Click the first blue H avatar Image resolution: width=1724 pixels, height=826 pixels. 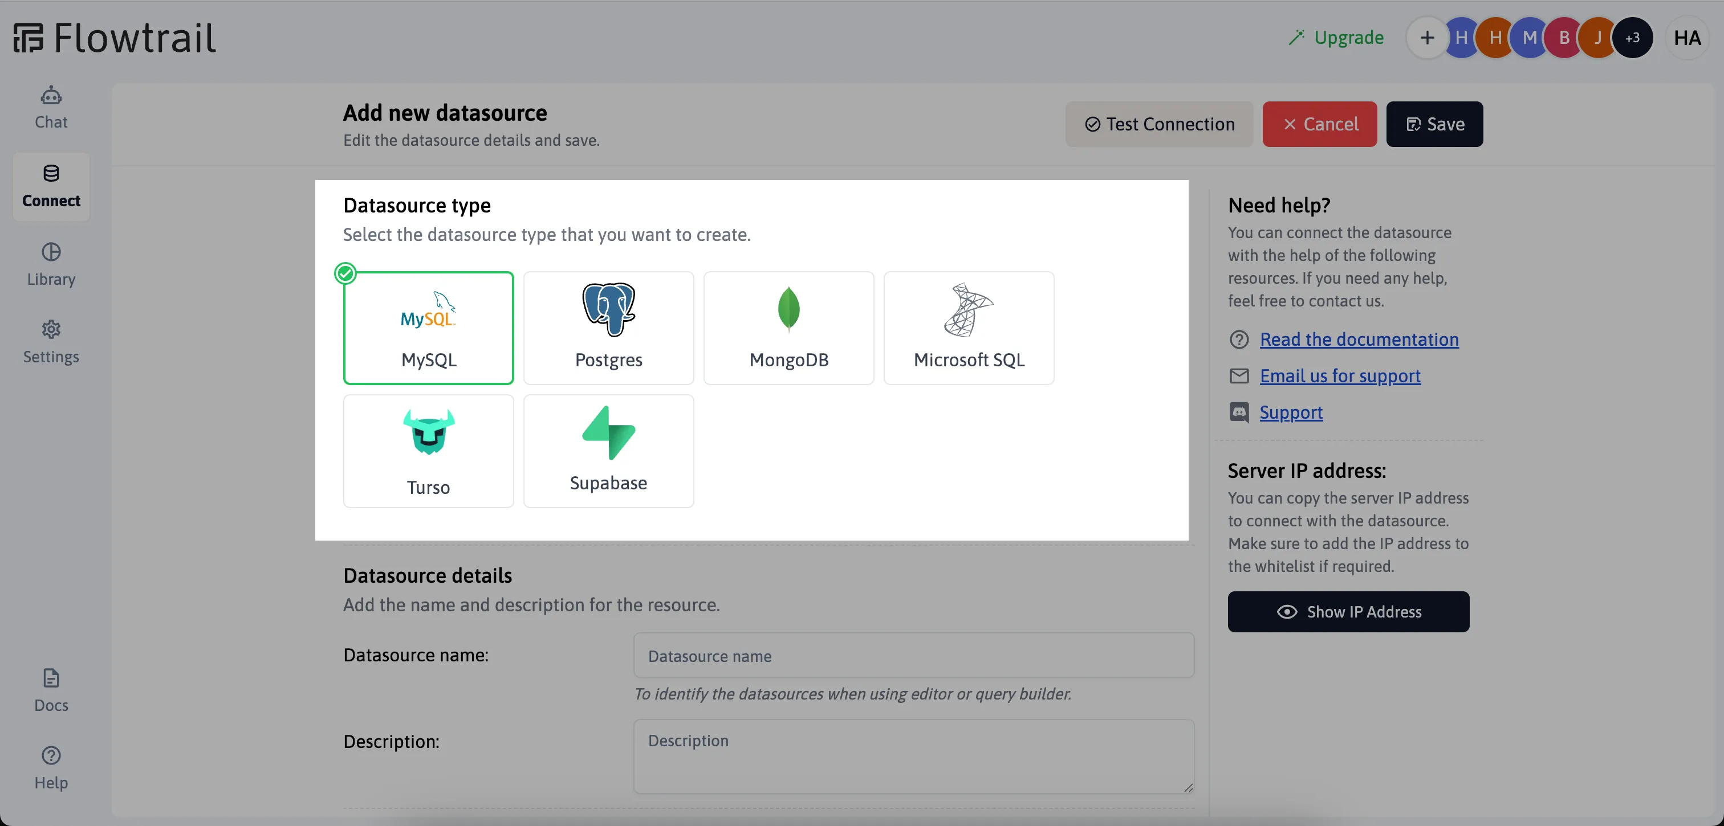(x=1461, y=38)
